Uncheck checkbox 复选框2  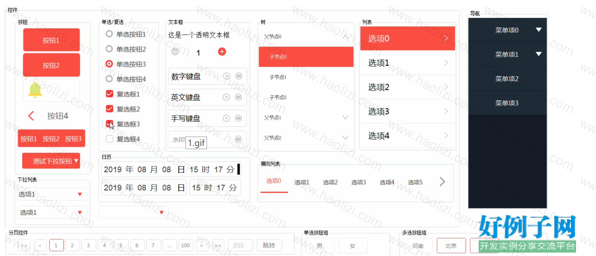pos(109,109)
